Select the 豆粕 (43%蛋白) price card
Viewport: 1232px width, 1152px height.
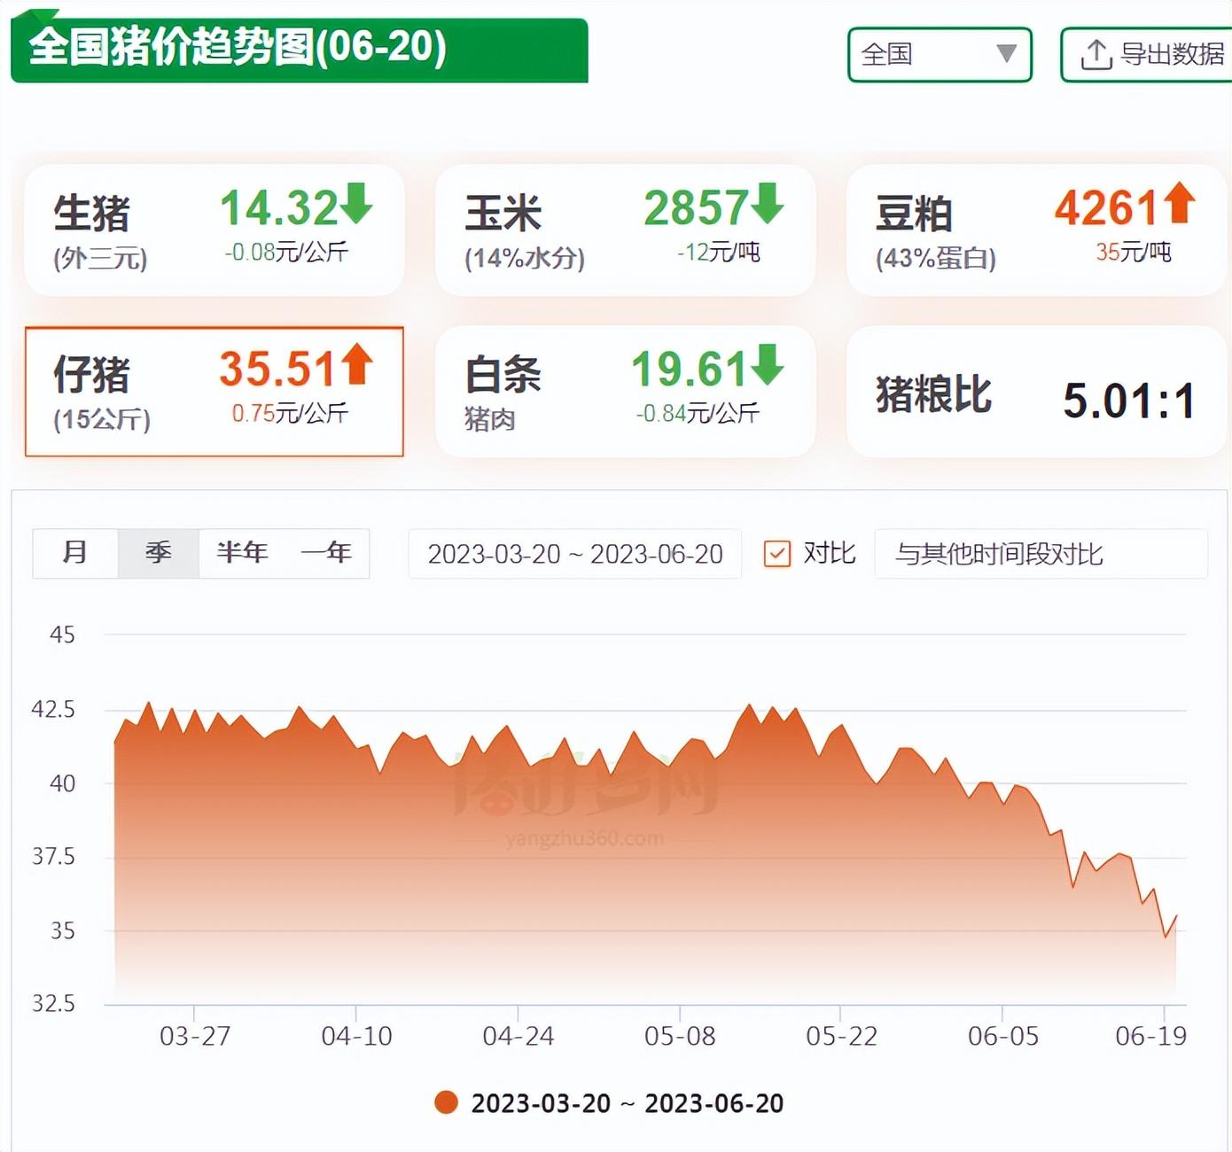[1036, 230]
